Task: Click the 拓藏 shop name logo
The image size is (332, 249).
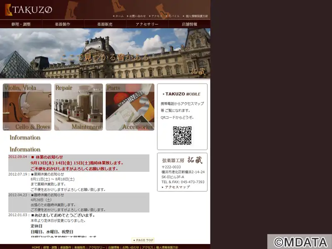Action: click(195, 160)
